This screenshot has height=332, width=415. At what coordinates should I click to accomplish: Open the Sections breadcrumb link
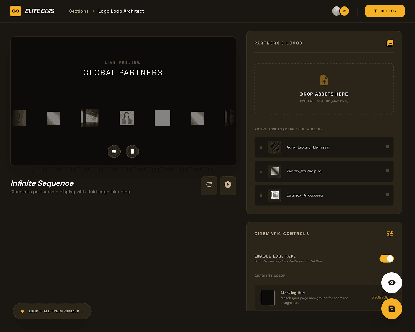tap(79, 11)
